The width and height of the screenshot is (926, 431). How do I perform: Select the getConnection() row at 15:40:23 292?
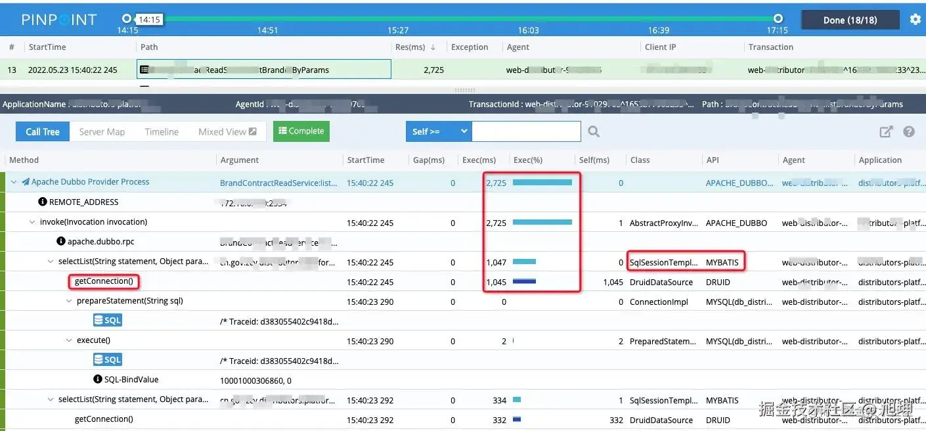click(x=463, y=419)
